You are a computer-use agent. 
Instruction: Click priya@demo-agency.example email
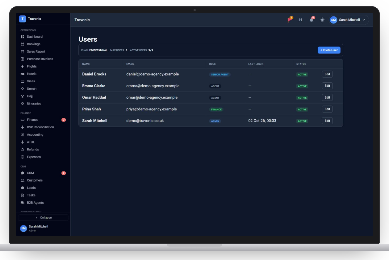tap(152, 109)
